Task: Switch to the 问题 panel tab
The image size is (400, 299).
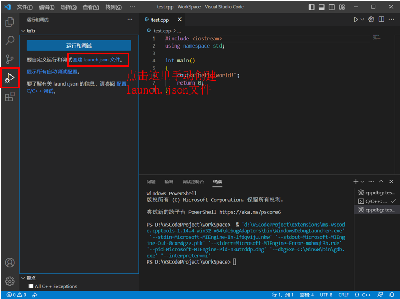Action: point(151,182)
